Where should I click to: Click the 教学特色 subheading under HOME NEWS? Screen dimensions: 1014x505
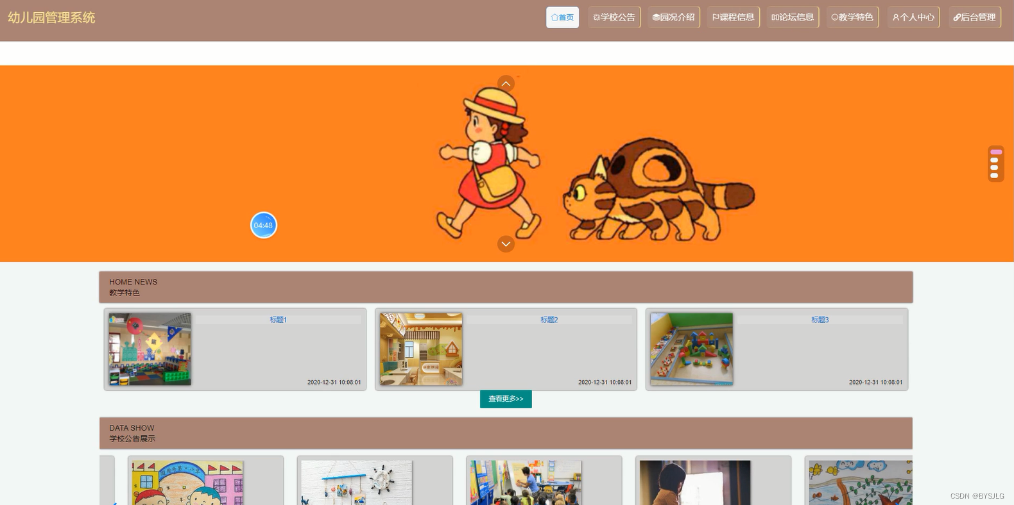click(x=125, y=293)
